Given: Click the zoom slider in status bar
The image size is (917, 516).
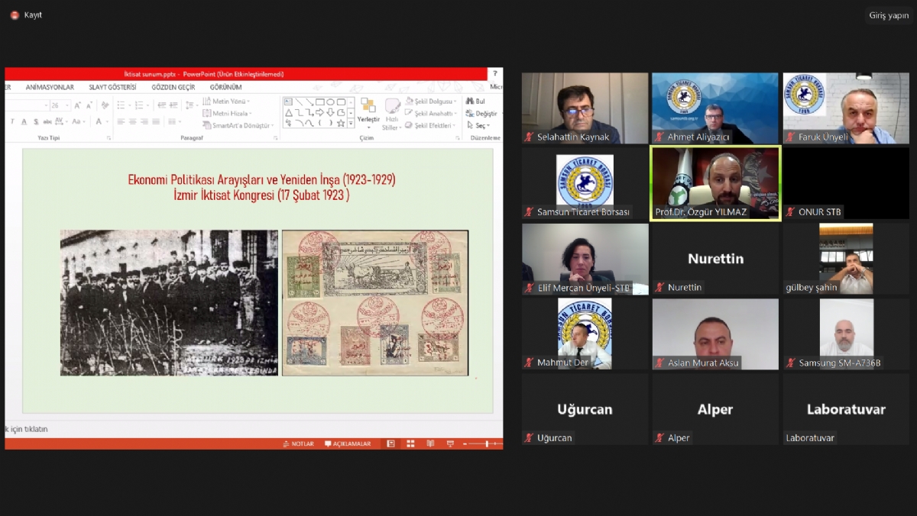Looking at the screenshot, I should point(487,443).
